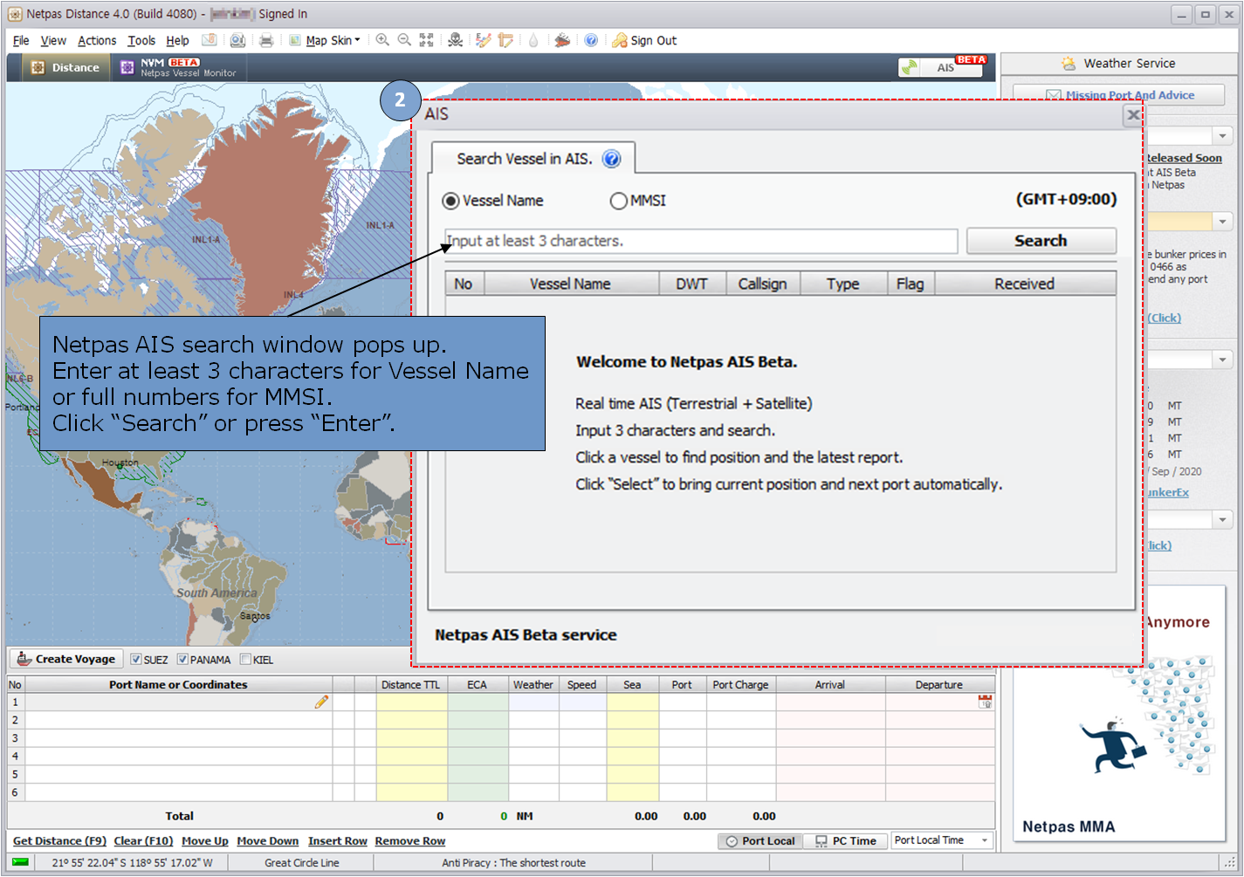Click the Netpas app icon in title bar

coord(15,14)
